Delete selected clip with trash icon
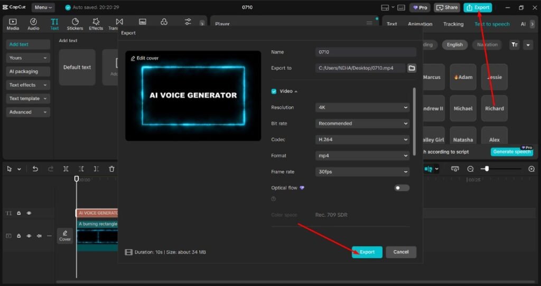Screen dimensions: 541x286 click(x=111, y=169)
